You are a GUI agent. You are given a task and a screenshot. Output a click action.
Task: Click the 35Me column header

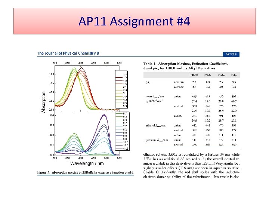click(221, 75)
